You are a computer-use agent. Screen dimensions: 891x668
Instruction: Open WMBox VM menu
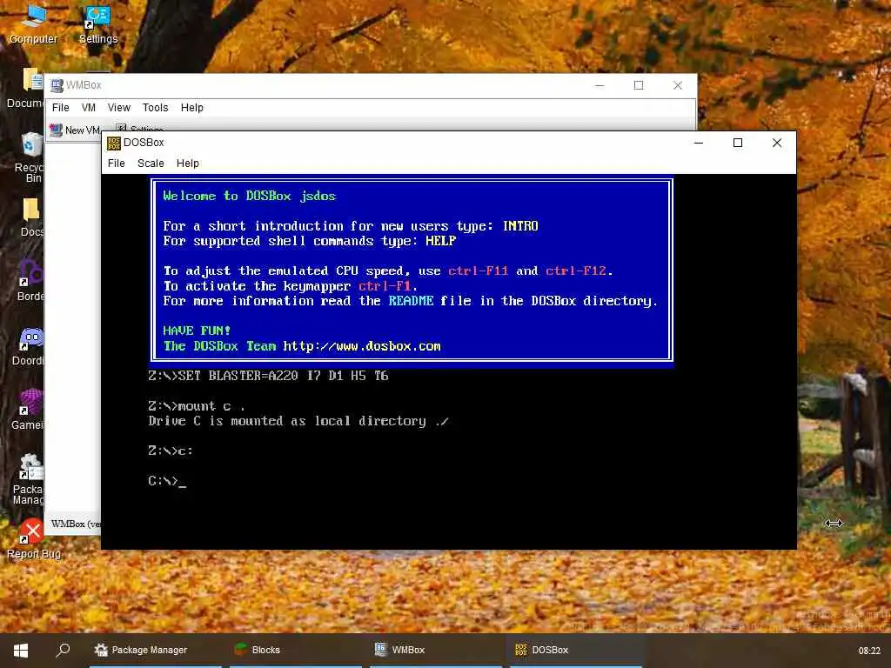pyautogui.click(x=89, y=108)
